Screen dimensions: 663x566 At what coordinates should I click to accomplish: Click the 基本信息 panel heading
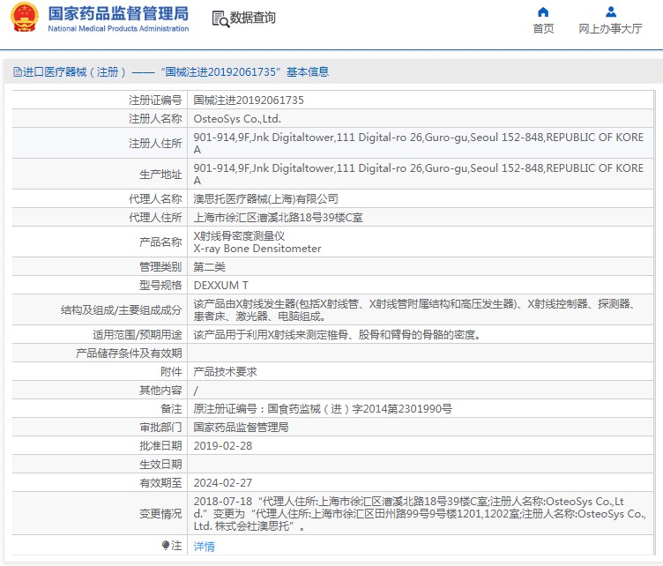(308, 72)
